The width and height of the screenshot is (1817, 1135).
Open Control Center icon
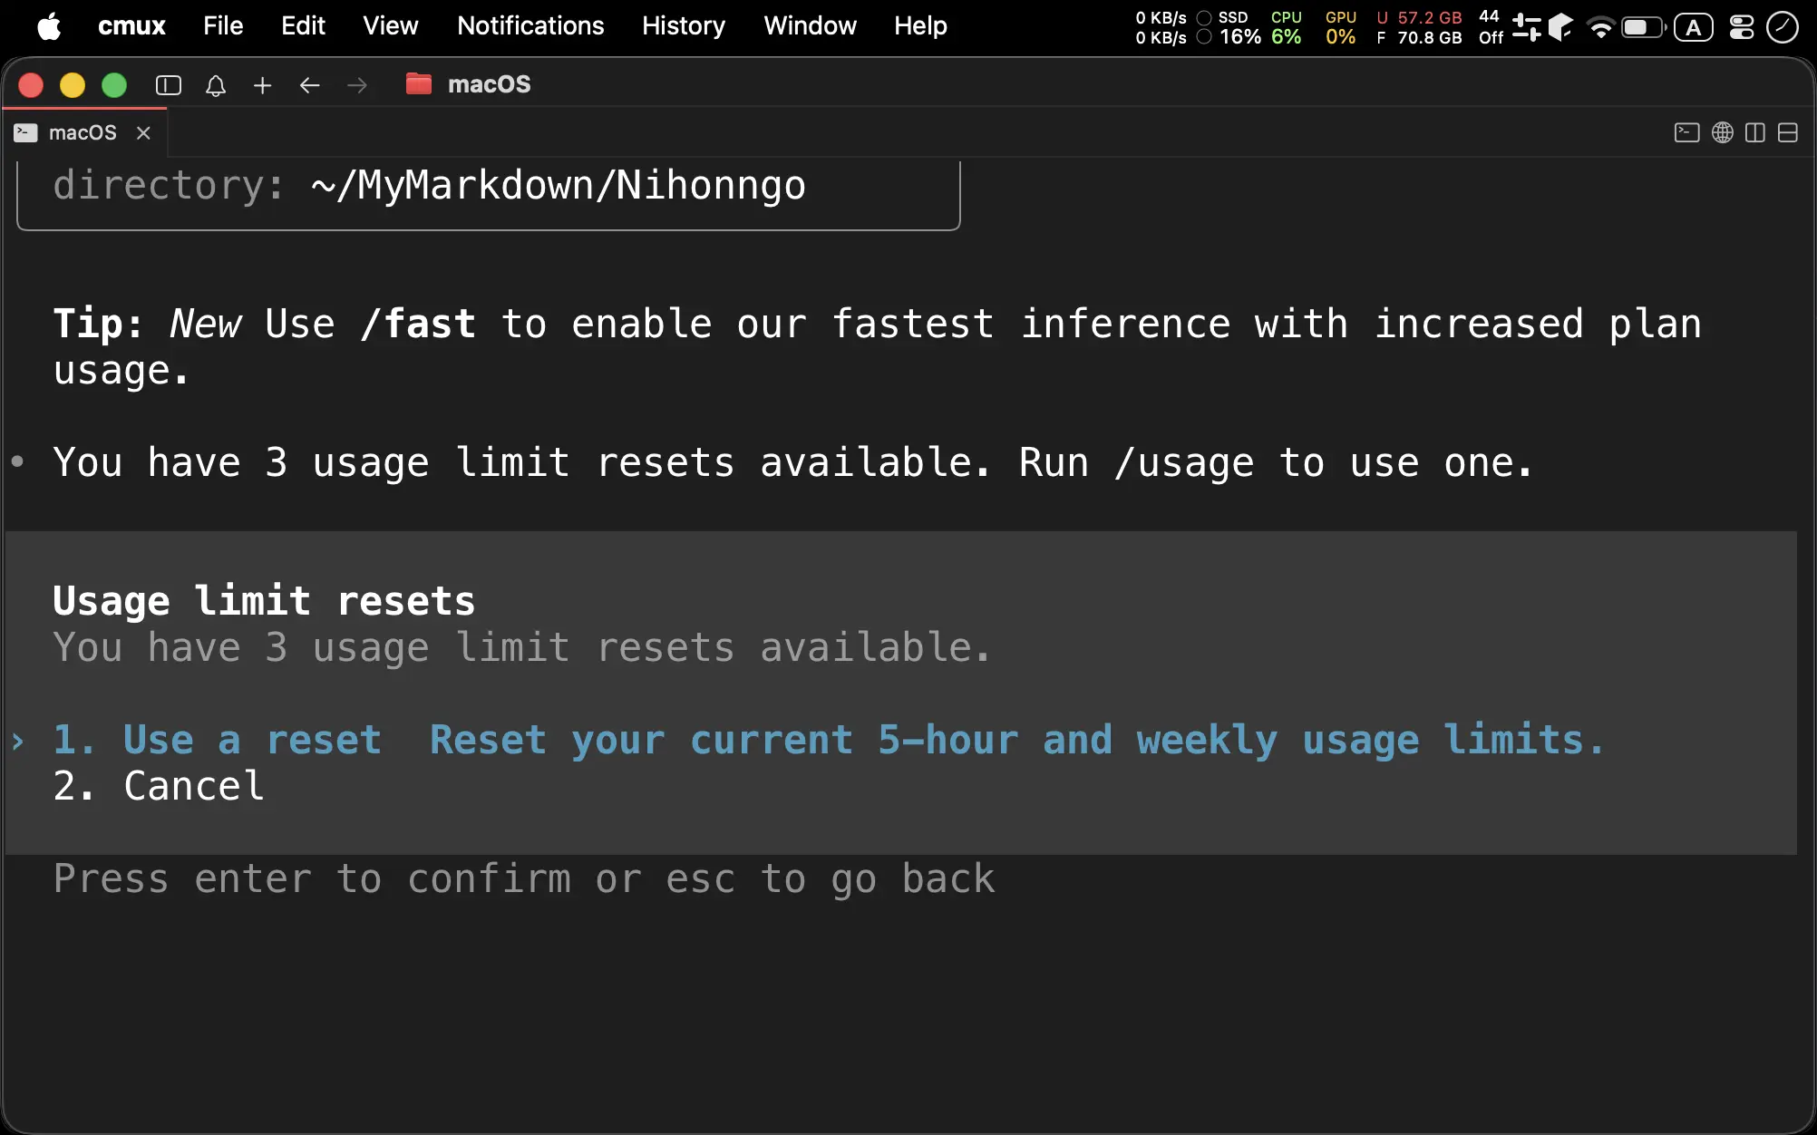click(x=1742, y=27)
